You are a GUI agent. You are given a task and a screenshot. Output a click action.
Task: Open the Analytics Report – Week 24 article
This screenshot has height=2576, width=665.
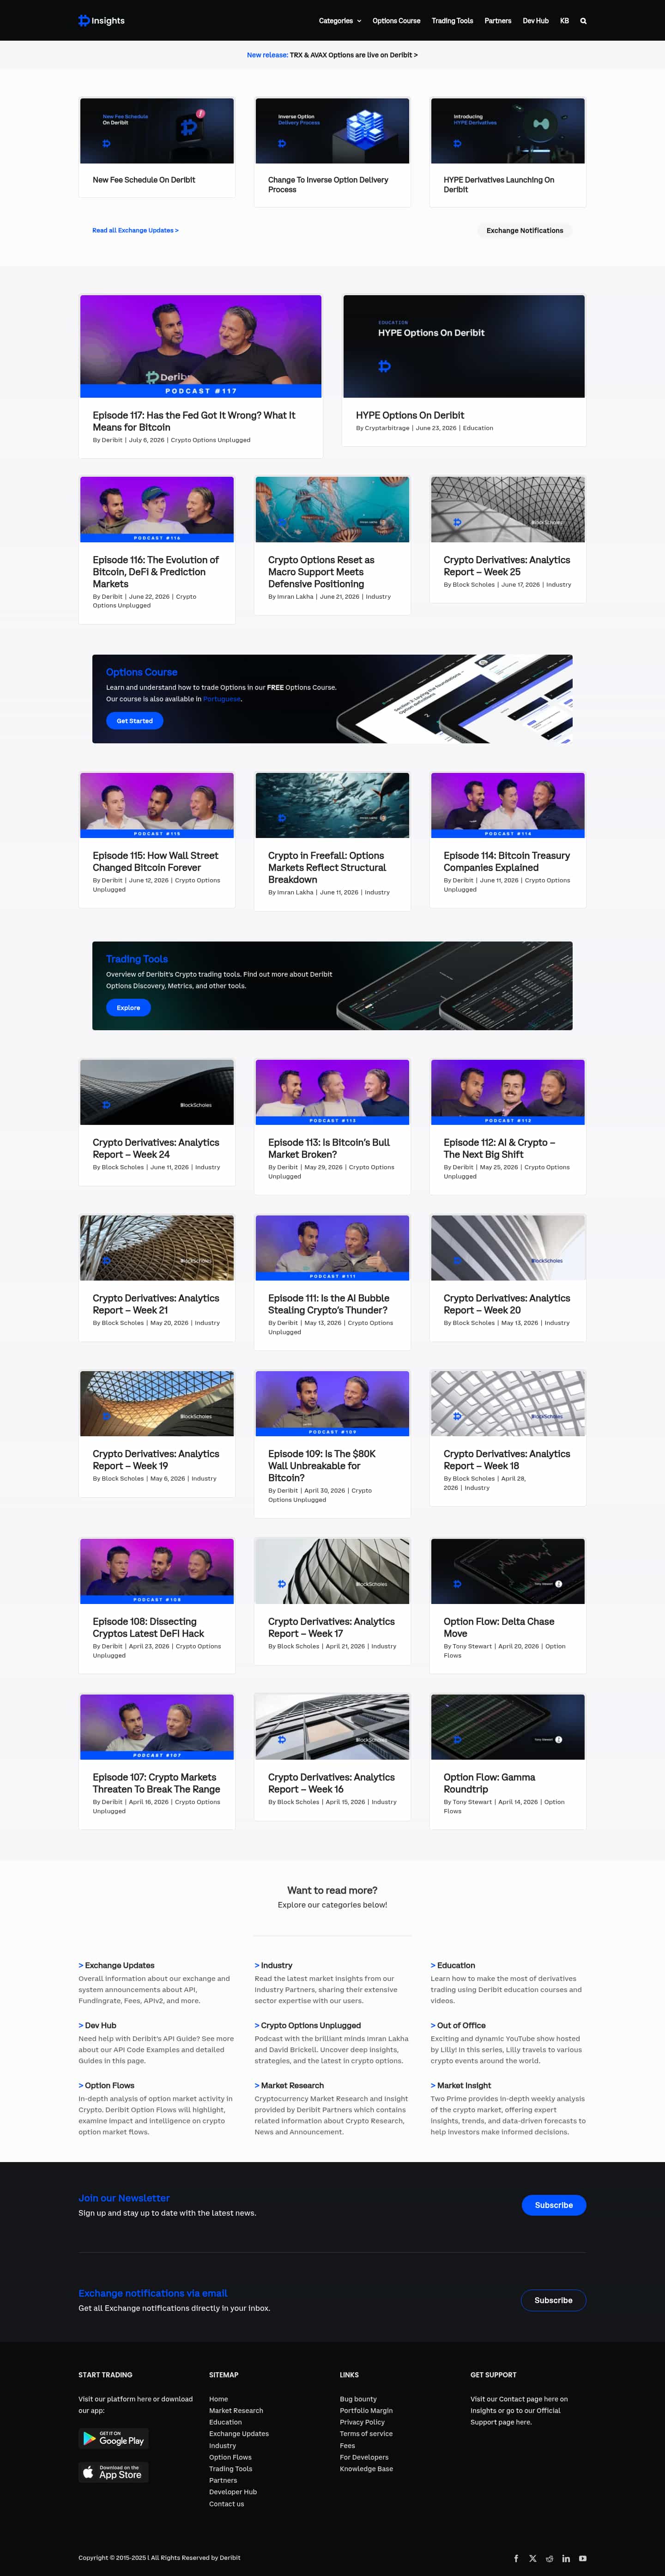click(156, 1148)
